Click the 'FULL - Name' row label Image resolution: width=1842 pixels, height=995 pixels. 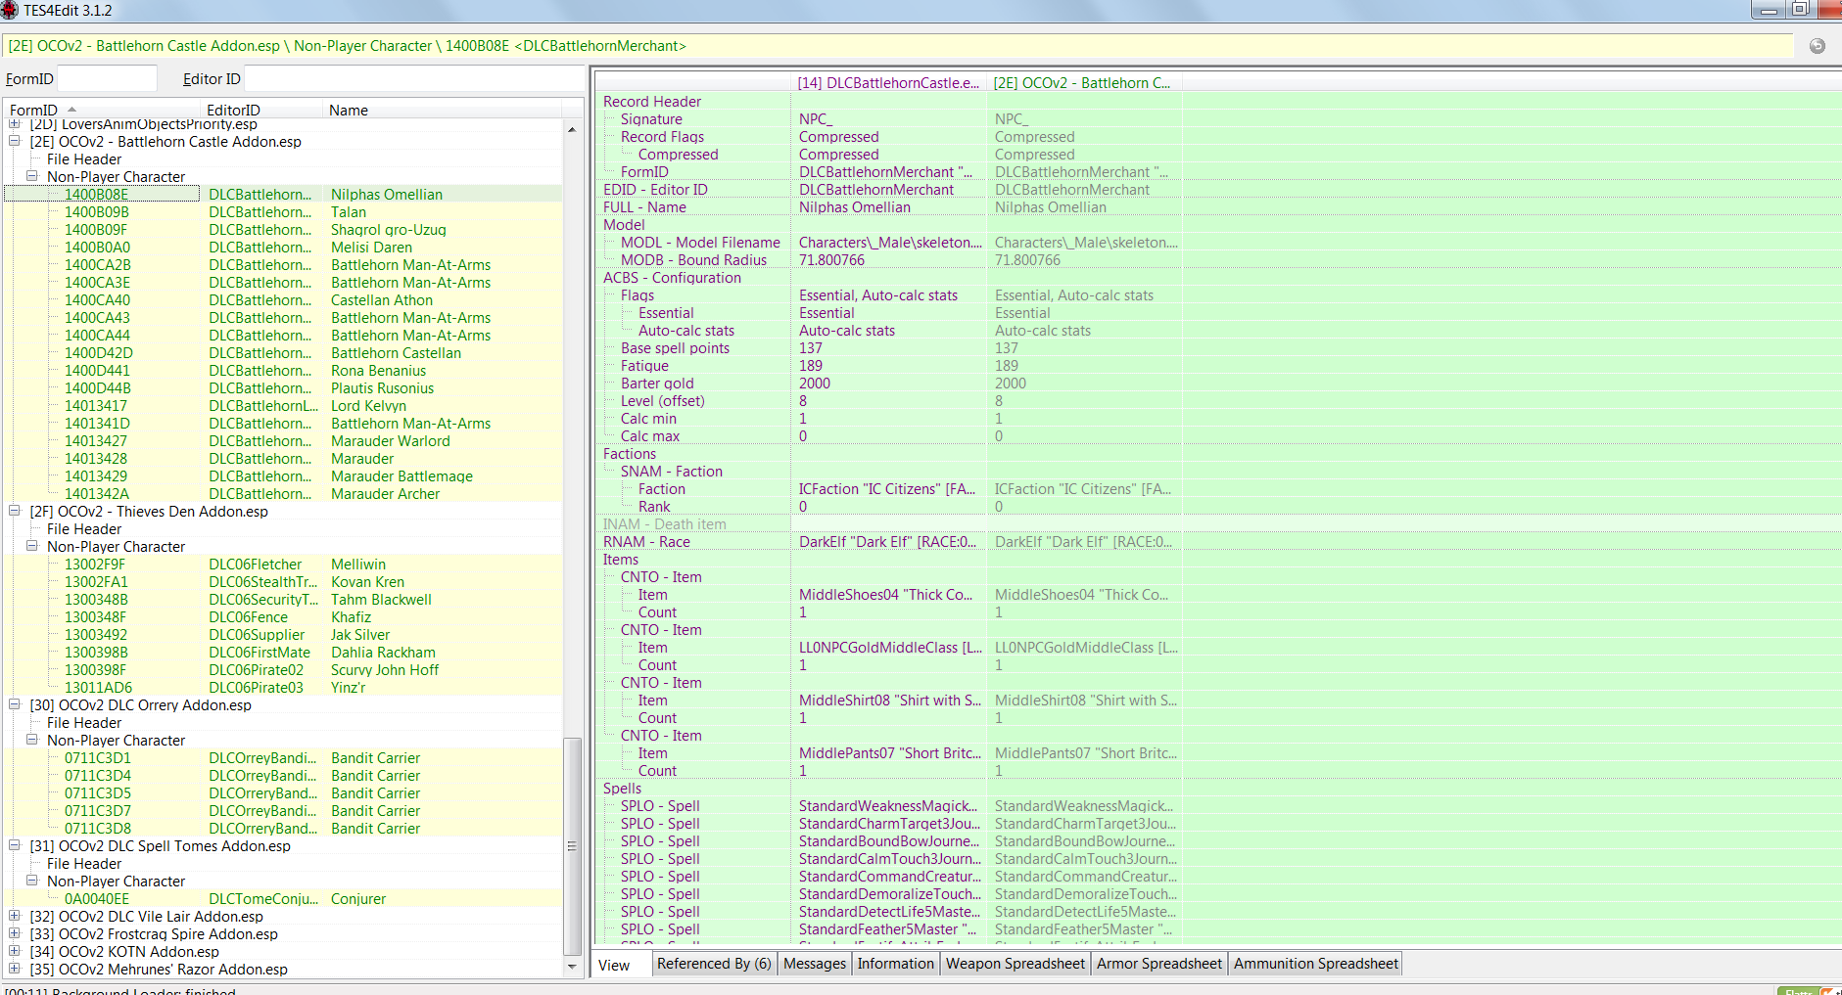click(644, 207)
